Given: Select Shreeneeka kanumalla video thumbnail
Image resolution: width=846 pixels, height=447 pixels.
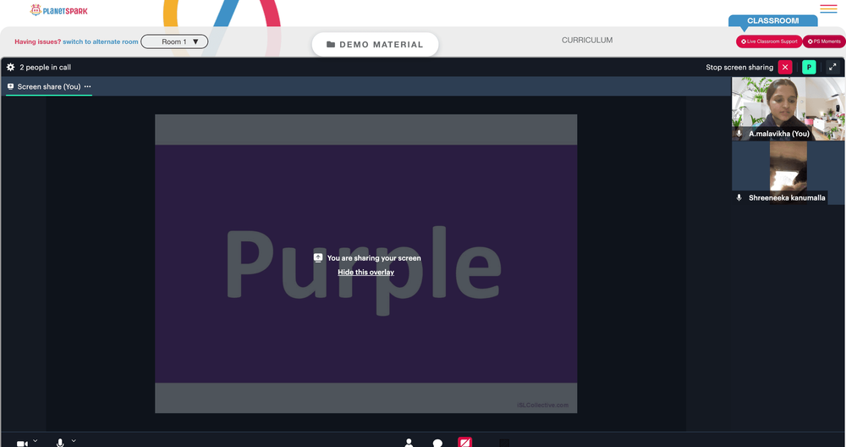Looking at the screenshot, I should pyautogui.click(x=788, y=173).
